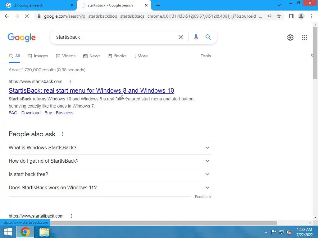
Task: Share this page icon in address bar
Action: click(x=269, y=16)
